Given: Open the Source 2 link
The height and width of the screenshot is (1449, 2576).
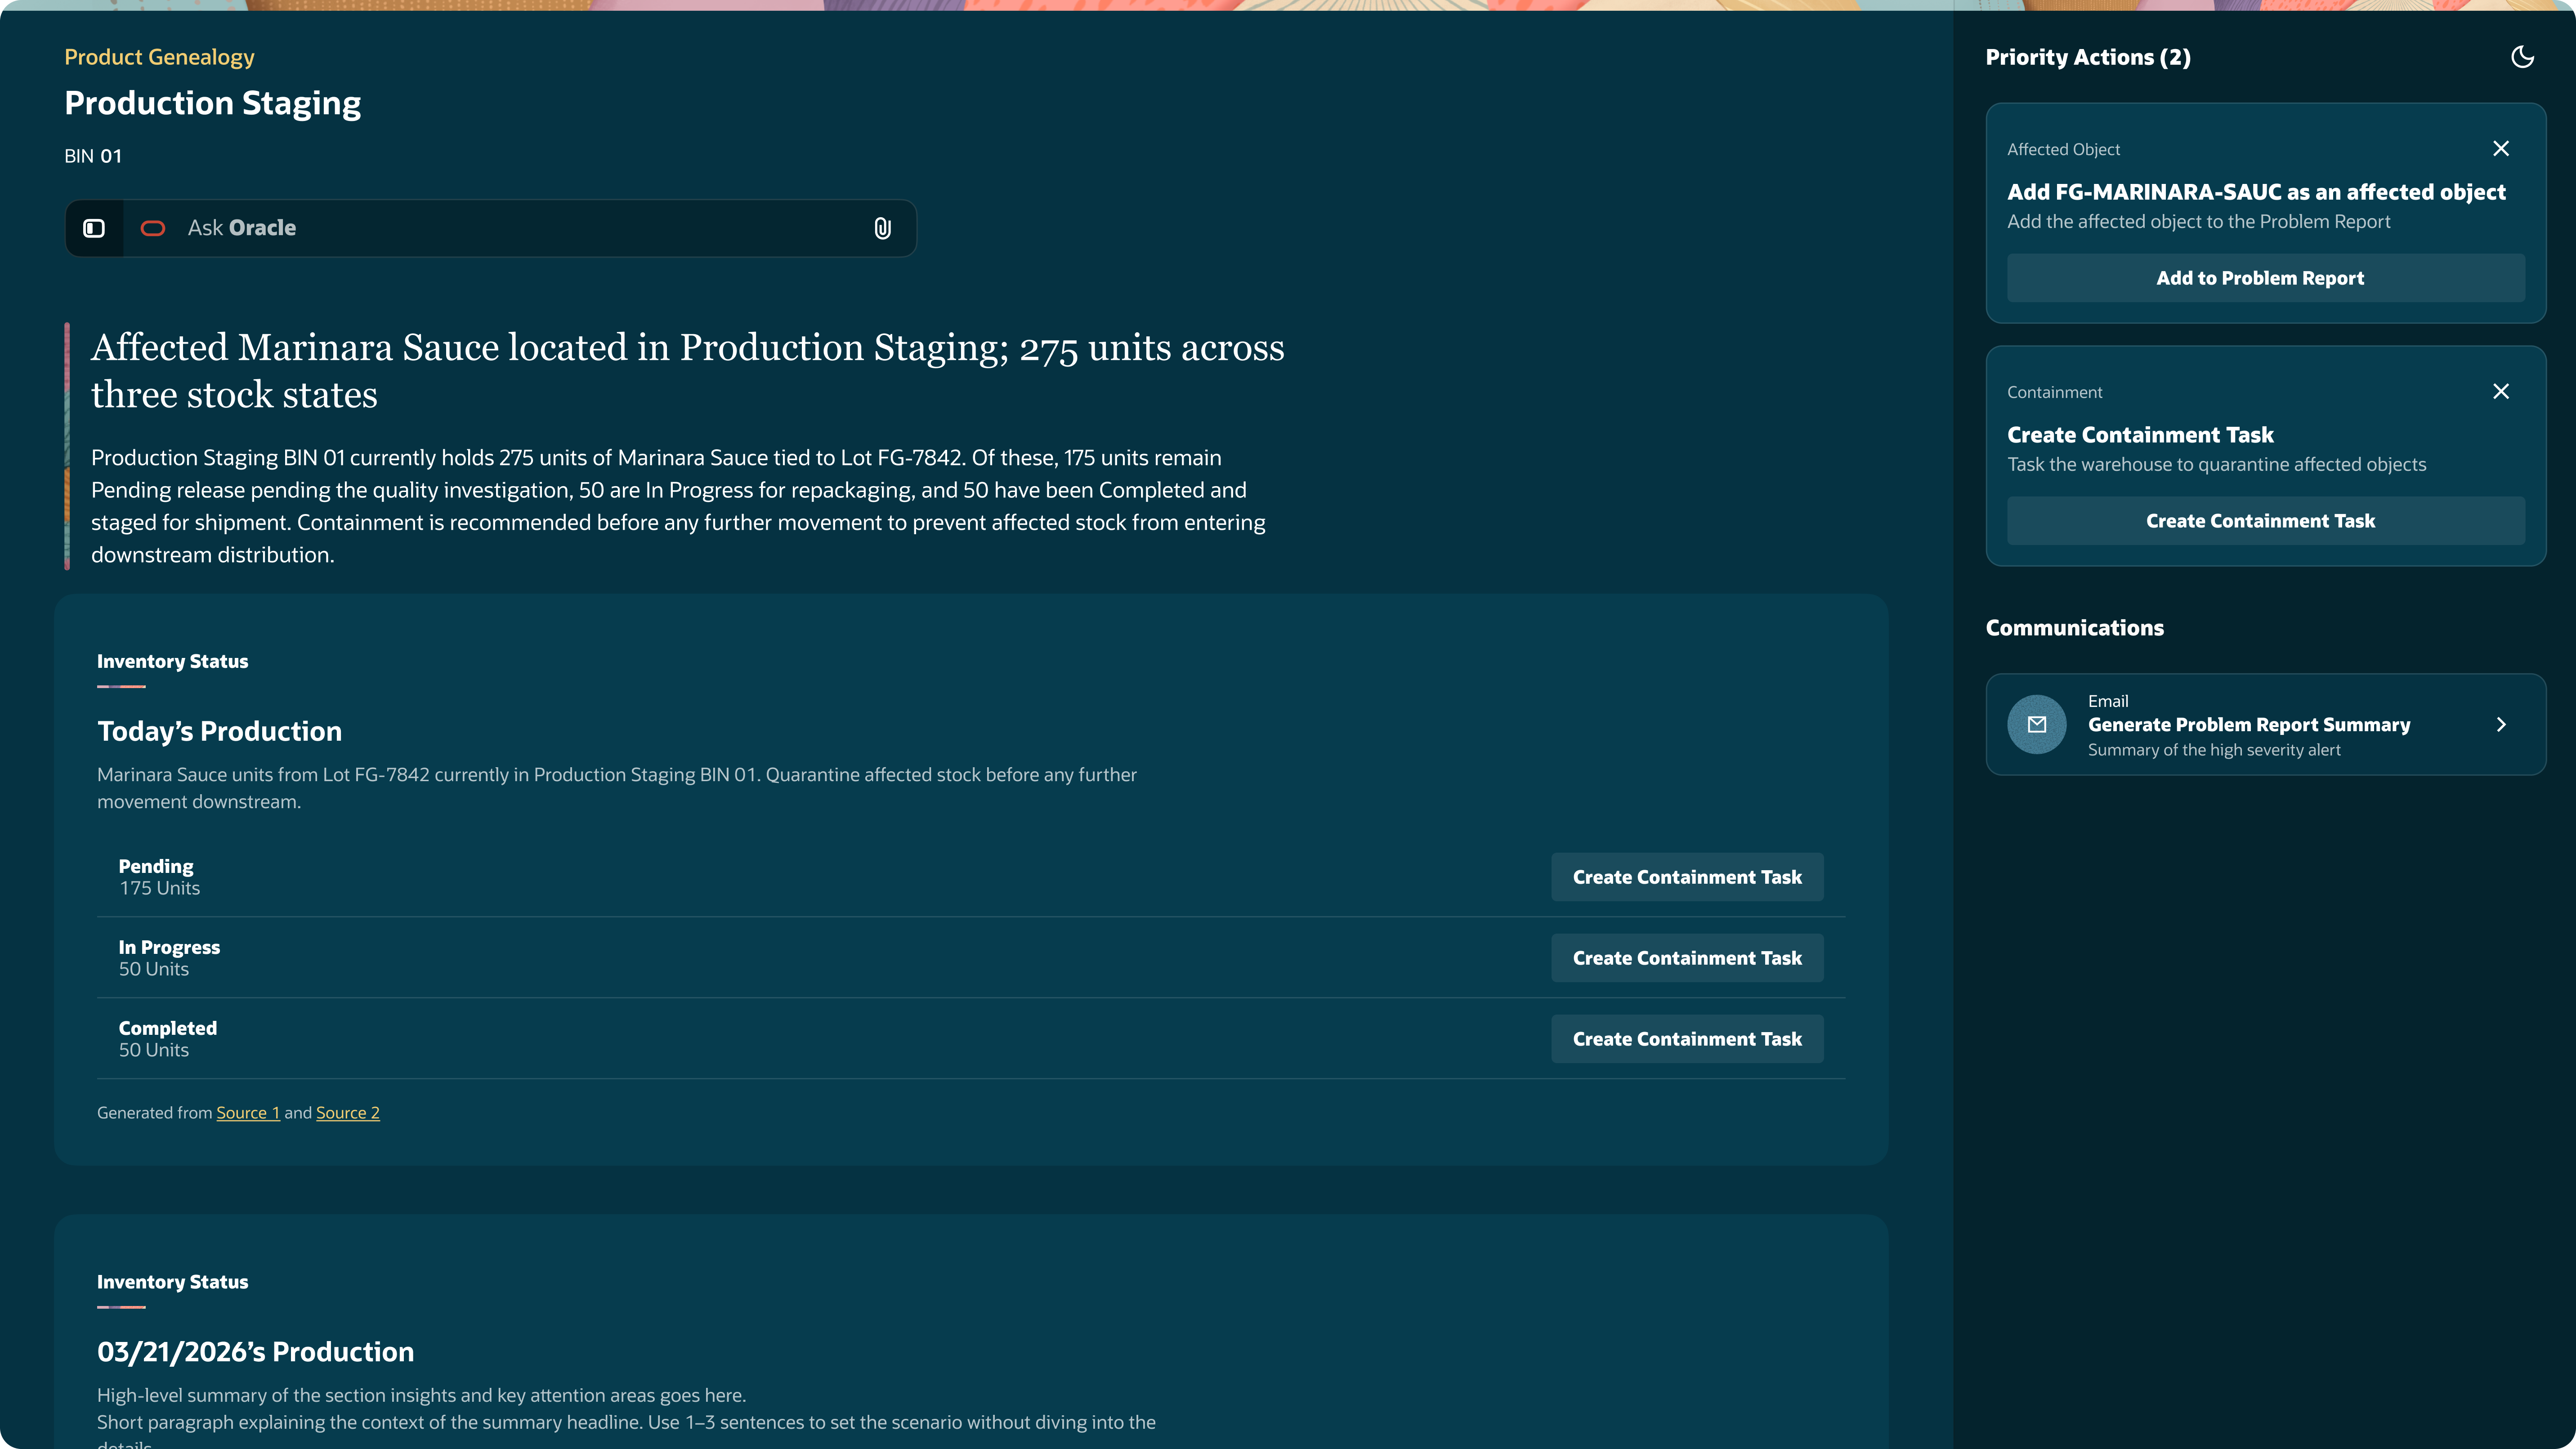Looking at the screenshot, I should click(x=348, y=1113).
